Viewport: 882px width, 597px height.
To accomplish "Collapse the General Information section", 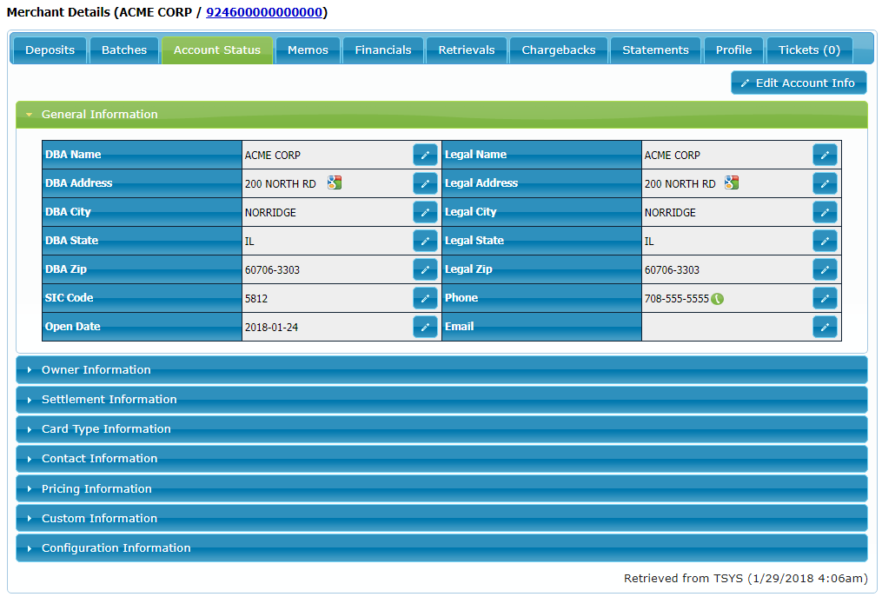I will 441,115.
